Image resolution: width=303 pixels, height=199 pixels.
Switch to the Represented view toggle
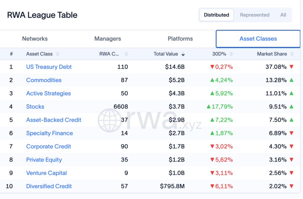coord(254,15)
